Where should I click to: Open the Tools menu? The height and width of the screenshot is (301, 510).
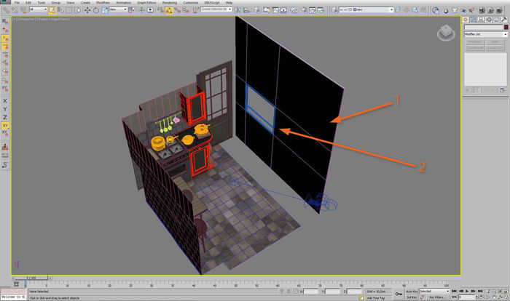(x=42, y=3)
